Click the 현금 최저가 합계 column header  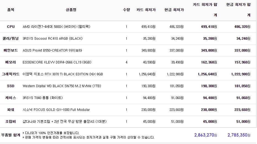239,10
